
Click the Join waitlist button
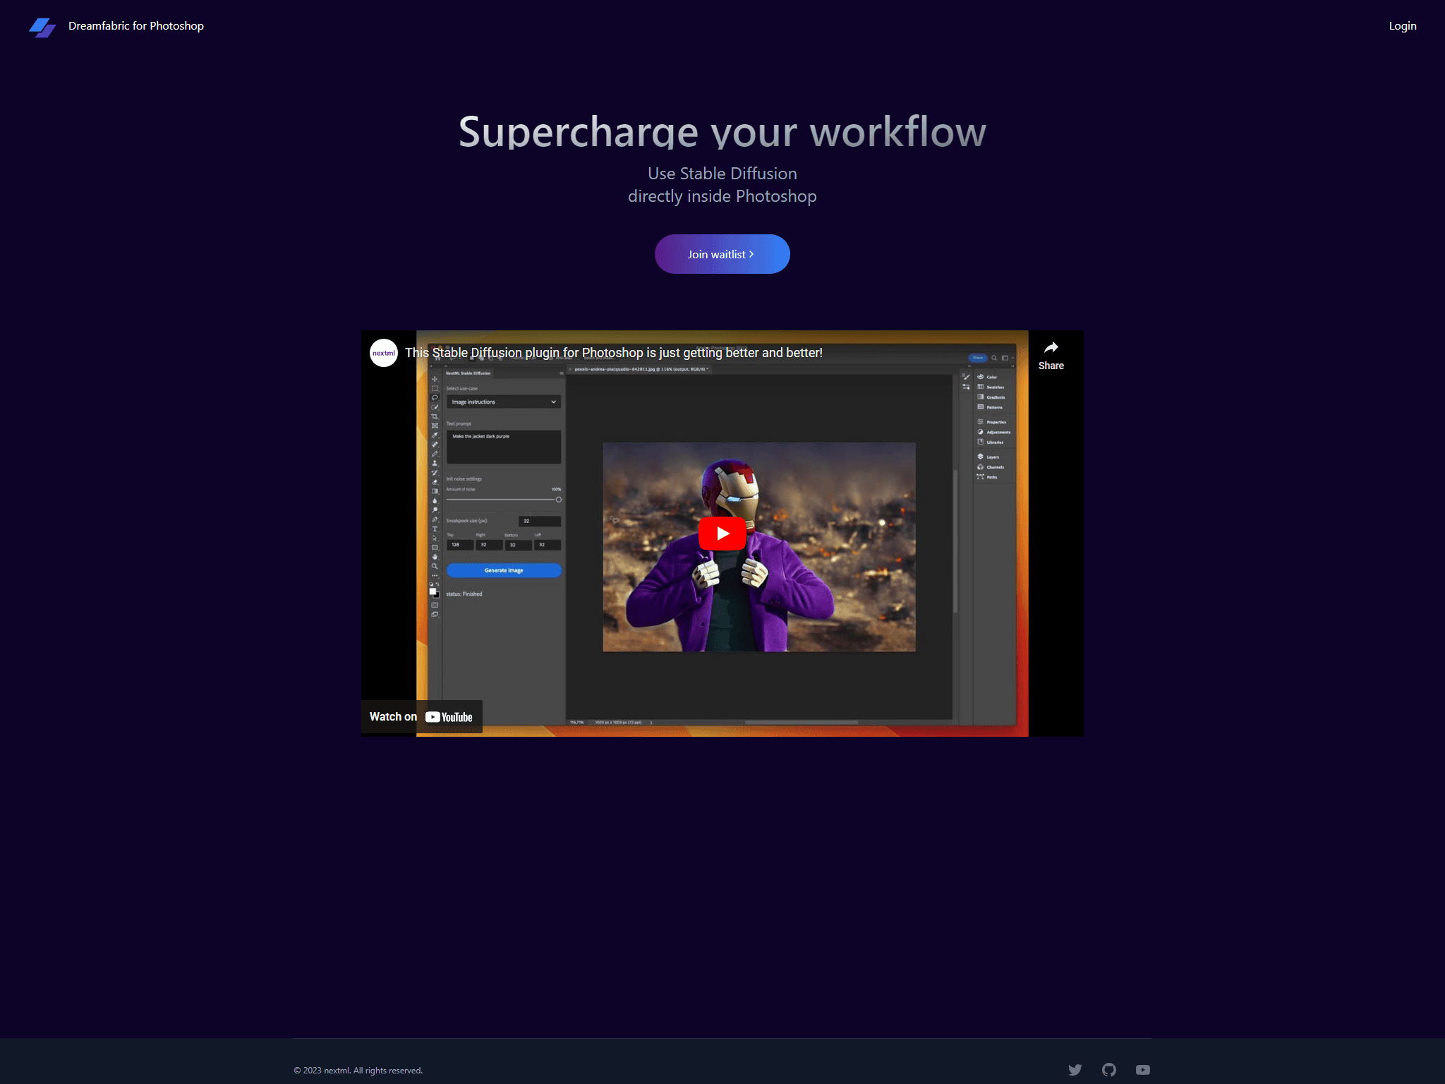point(722,254)
